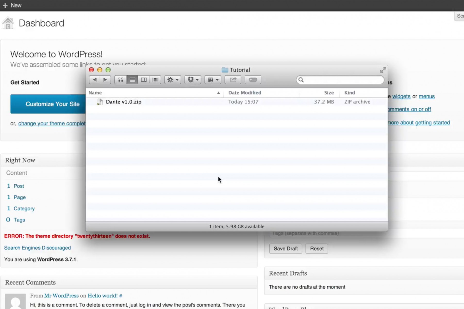The width and height of the screenshot is (464, 309).
Task: Open the widgets link
Action: 401,96
